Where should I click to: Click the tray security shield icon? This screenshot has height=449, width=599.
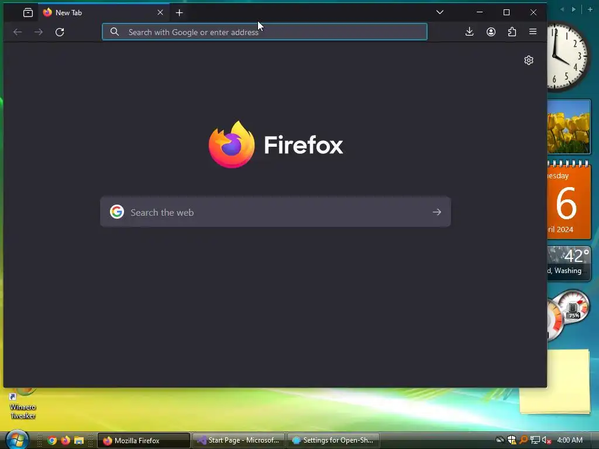[512, 440]
